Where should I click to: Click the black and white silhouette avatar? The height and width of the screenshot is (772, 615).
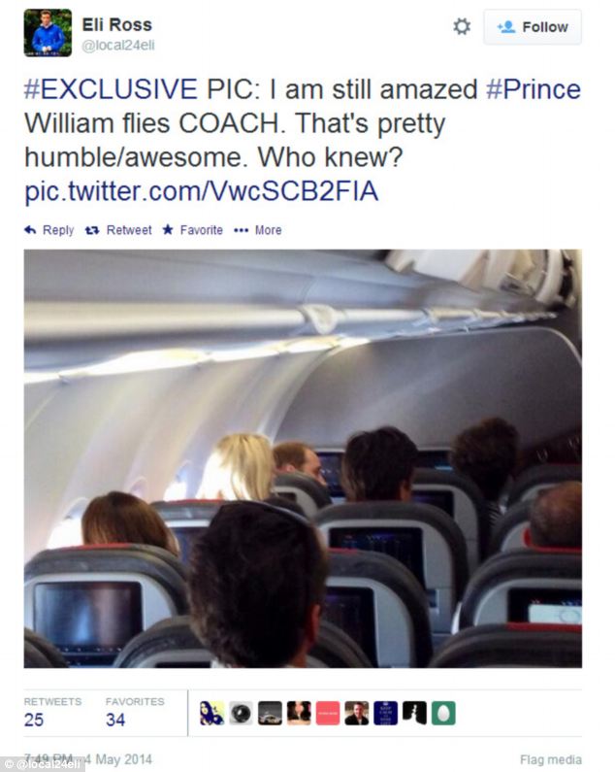point(414,714)
